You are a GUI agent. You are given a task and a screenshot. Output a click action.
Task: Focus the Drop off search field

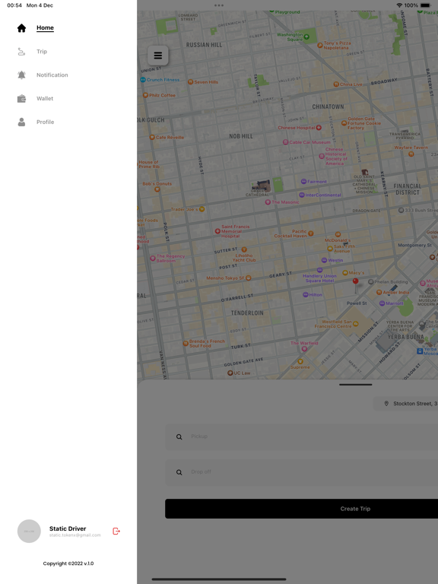coord(302,472)
